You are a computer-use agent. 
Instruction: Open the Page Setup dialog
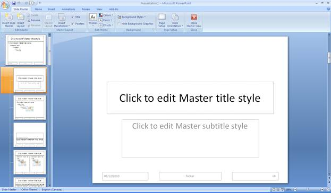coord(162,21)
